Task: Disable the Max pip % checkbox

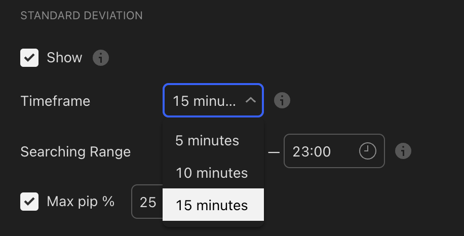Action: point(29,202)
